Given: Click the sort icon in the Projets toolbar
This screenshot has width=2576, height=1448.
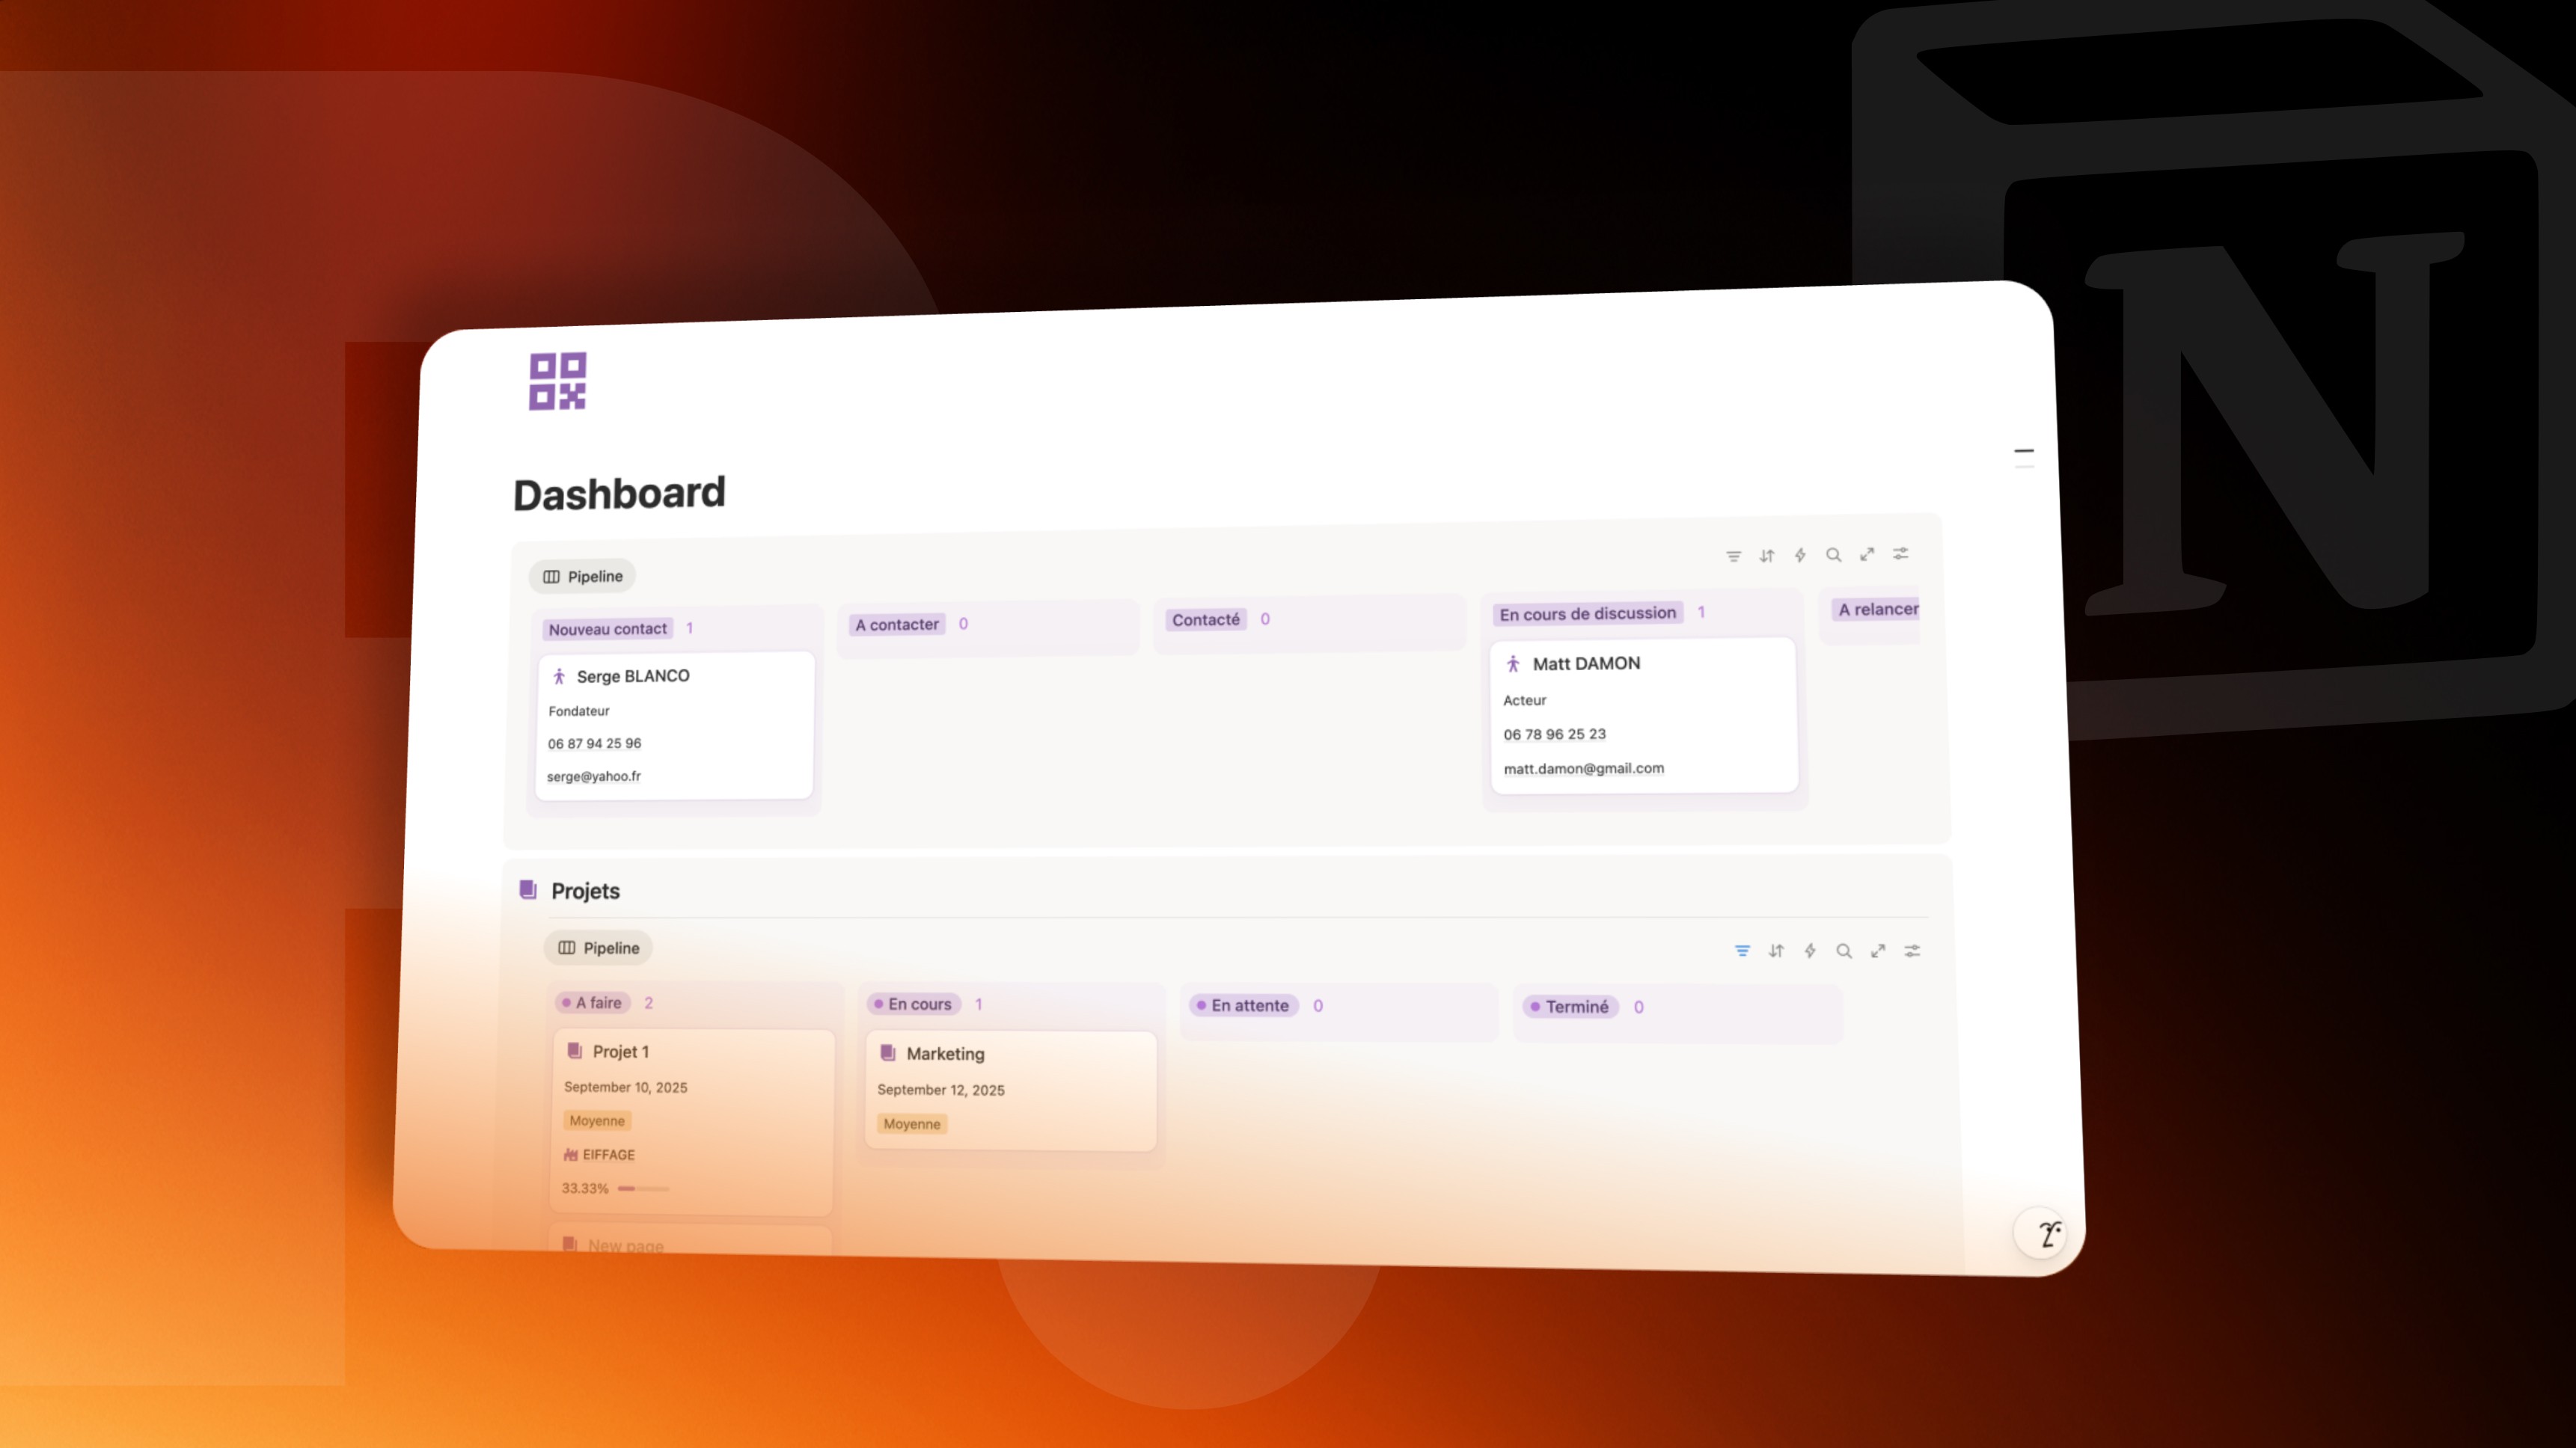Looking at the screenshot, I should click(x=1776, y=951).
